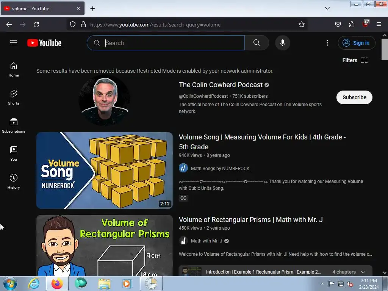388x291 pixels.
Task: Click the site security padlock icon
Action: [x=83, y=25]
